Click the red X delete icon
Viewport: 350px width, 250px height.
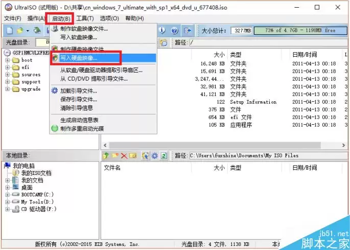click(x=124, y=155)
